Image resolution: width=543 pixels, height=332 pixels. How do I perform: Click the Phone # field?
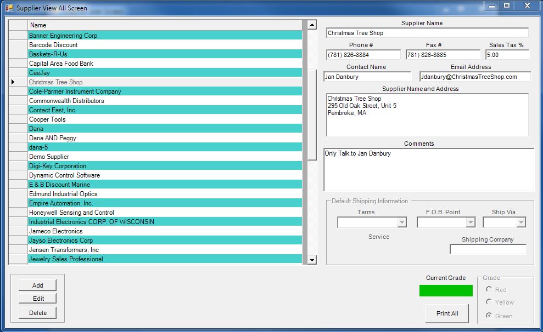tap(363, 55)
